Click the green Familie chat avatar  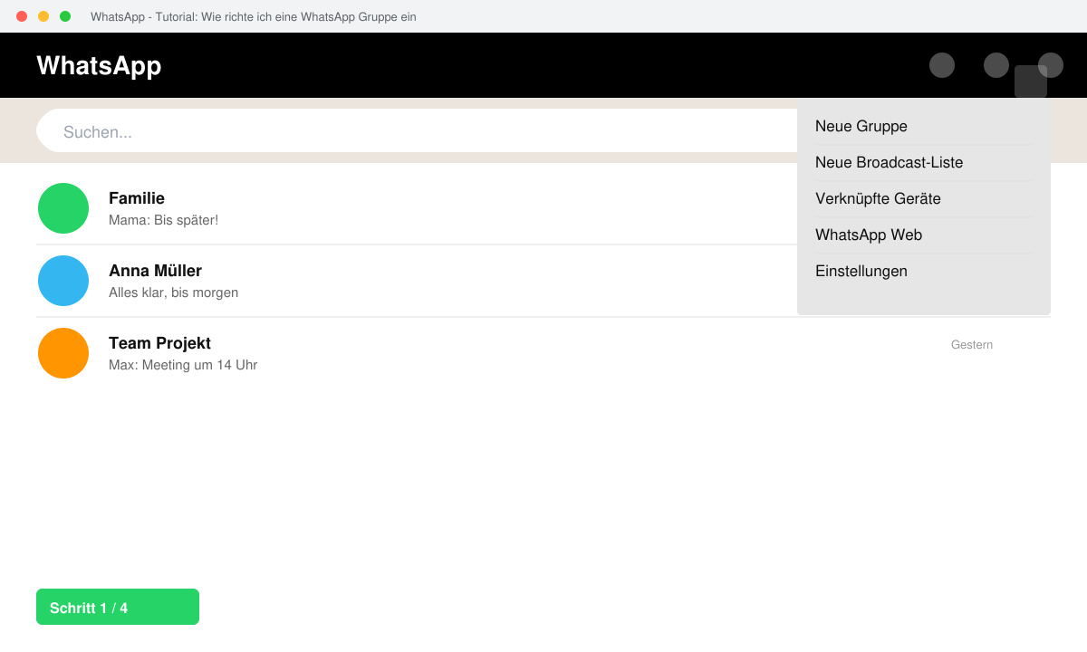(x=63, y=208)
